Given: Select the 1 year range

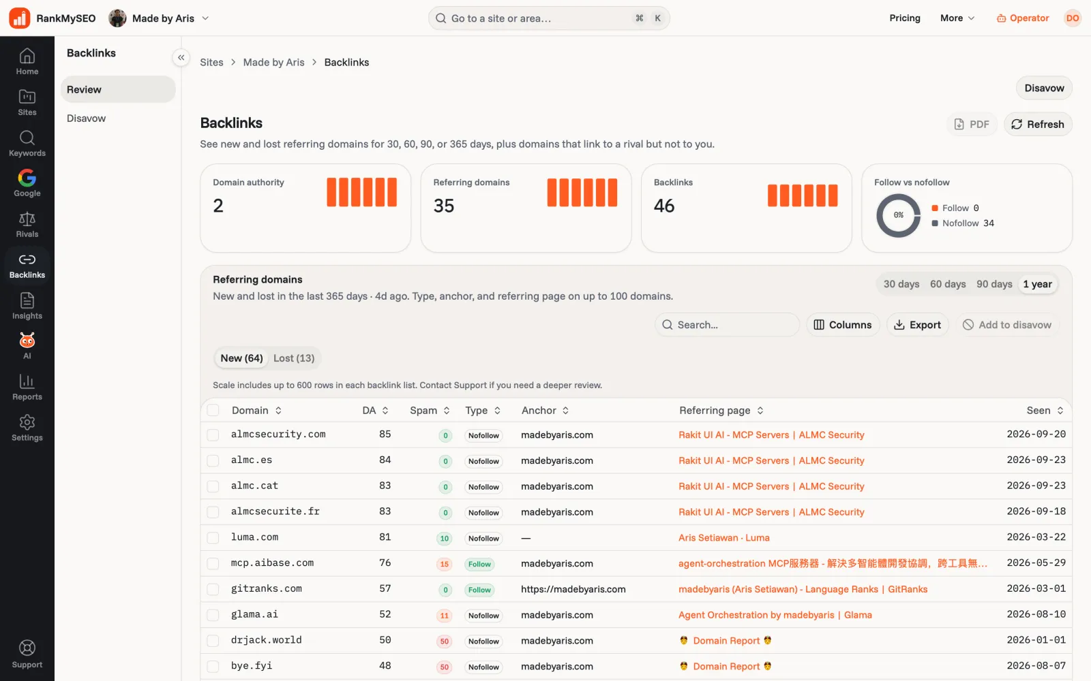Looking at the screenshot, I should [x=1037, y=284].
